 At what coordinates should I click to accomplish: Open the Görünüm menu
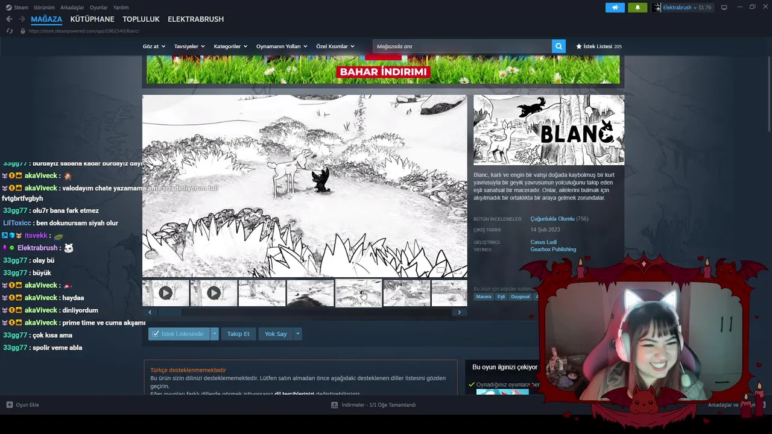[44, 7]
